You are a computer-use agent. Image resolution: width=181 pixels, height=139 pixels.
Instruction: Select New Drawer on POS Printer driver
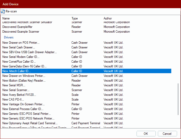tap(21, 43)
